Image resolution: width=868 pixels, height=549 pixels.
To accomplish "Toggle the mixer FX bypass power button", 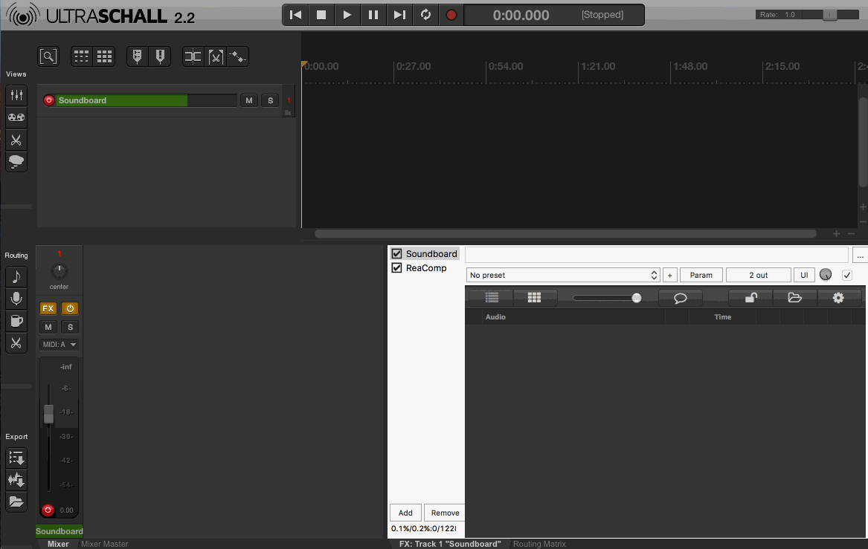I will [x=70, y=308].
